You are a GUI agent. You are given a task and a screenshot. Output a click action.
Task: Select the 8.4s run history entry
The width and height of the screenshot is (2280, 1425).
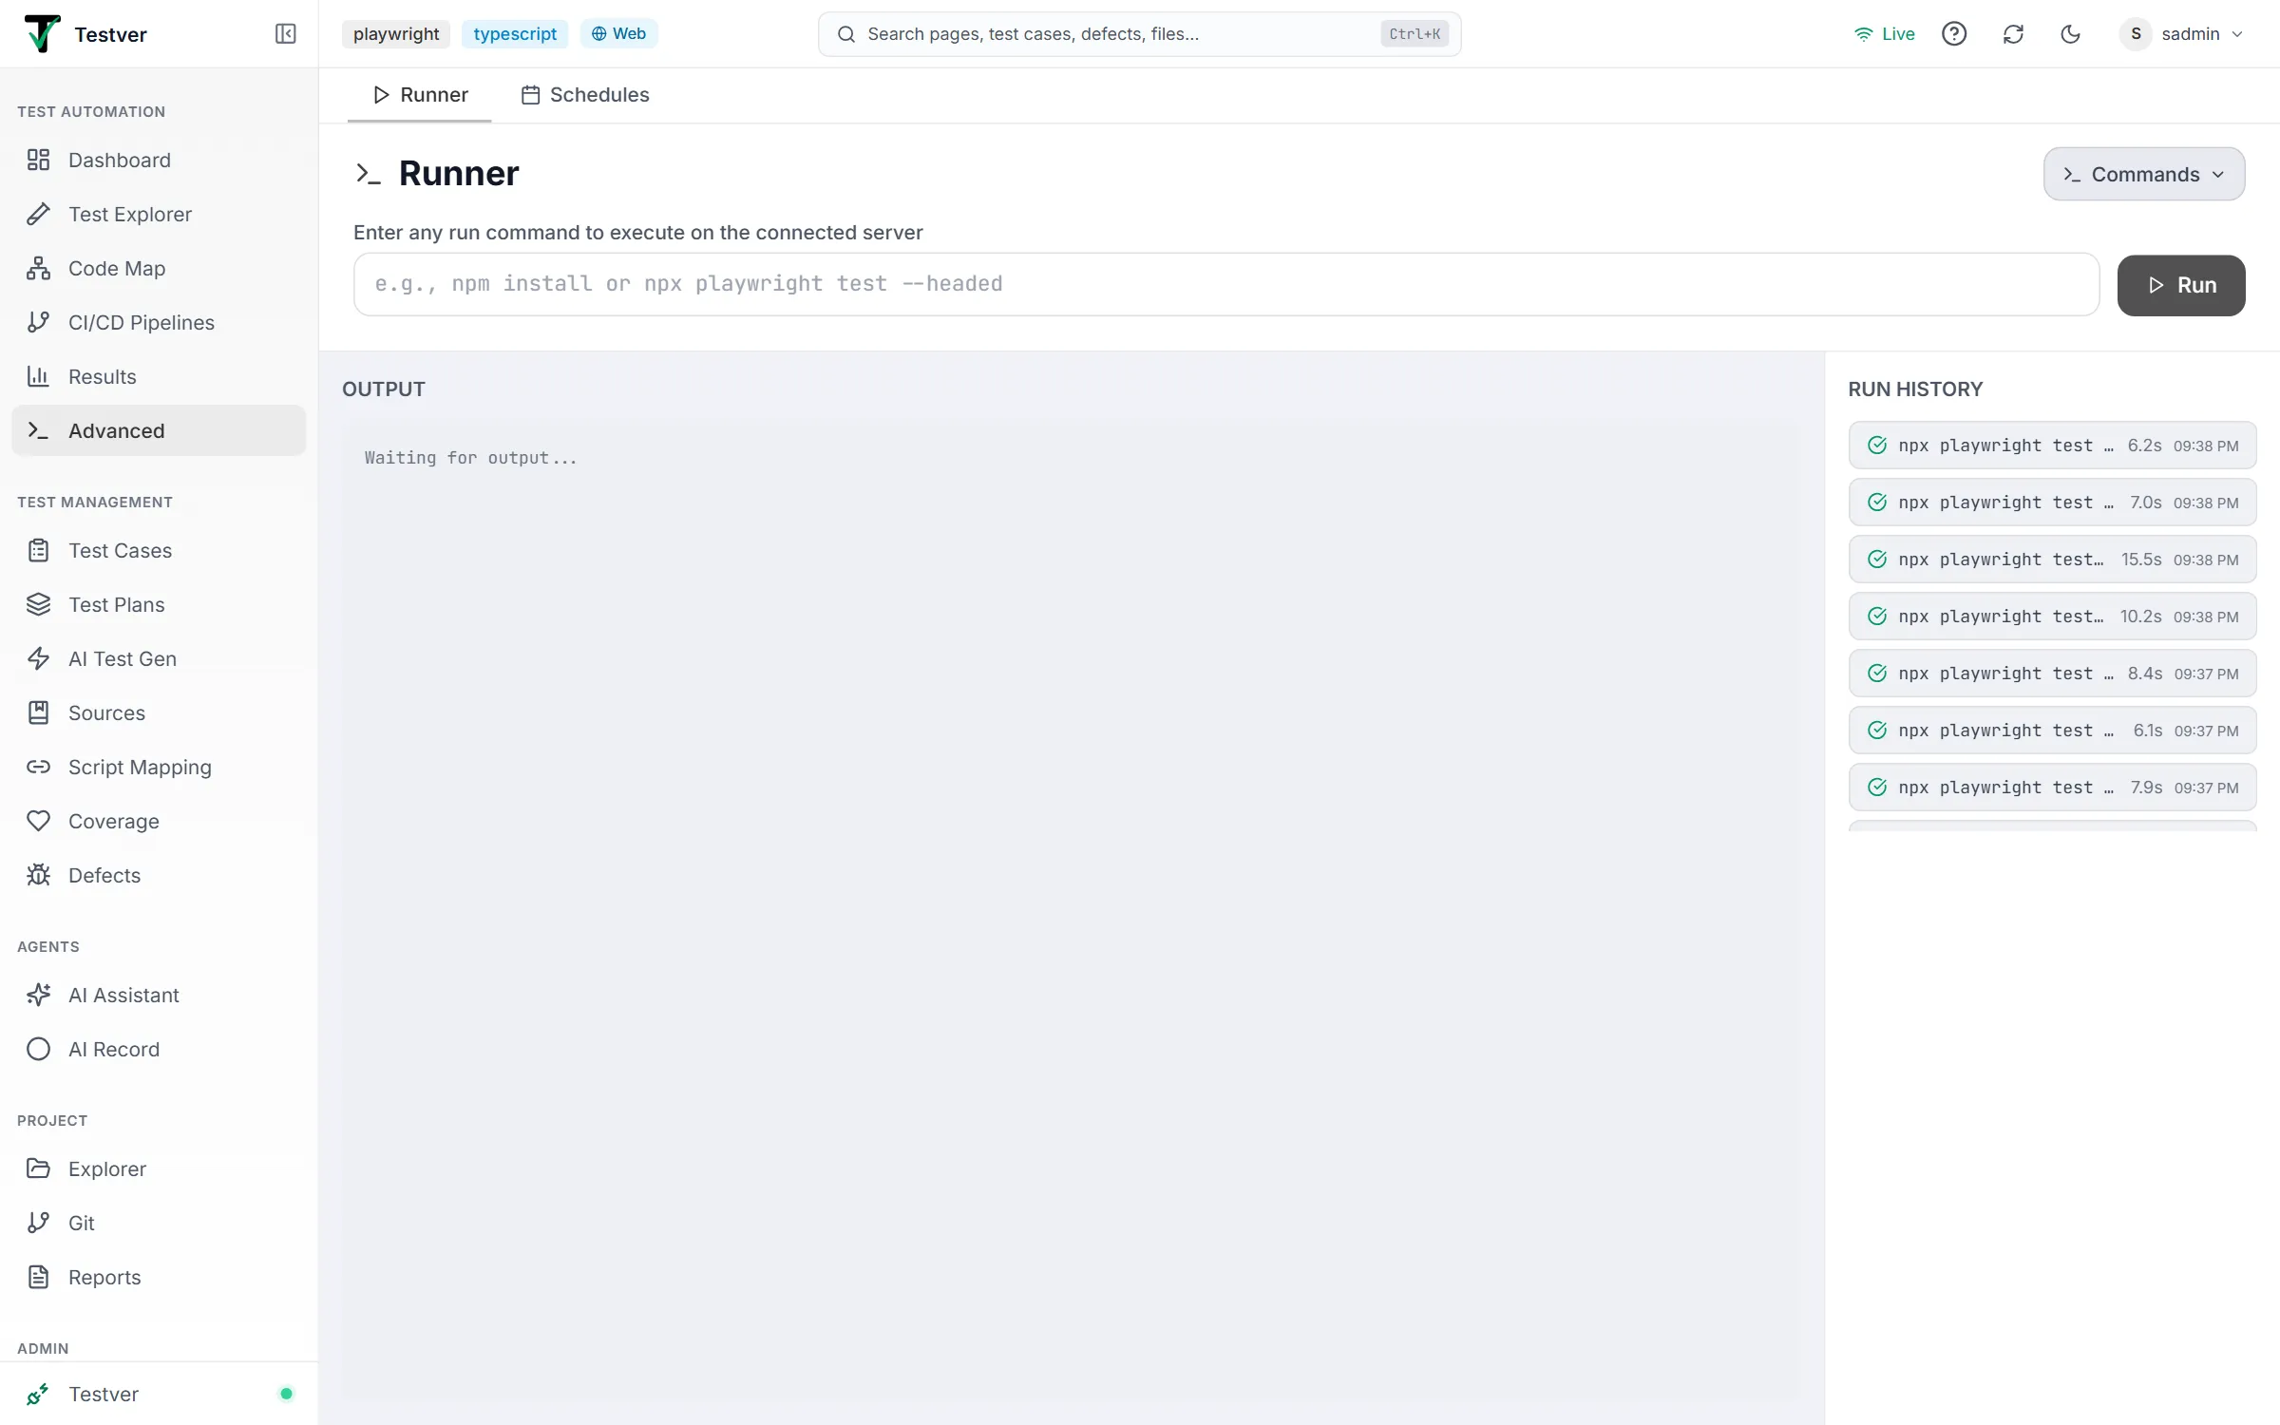[2052, 674]
